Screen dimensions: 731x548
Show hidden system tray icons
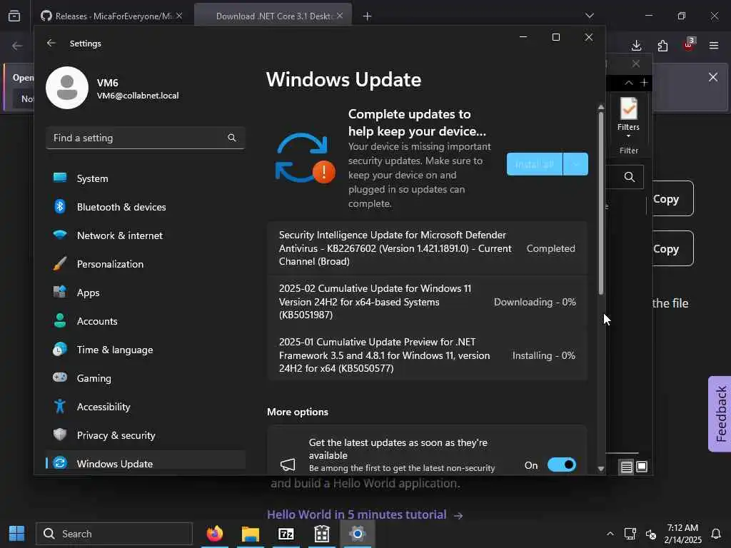(x=610, y=534)
